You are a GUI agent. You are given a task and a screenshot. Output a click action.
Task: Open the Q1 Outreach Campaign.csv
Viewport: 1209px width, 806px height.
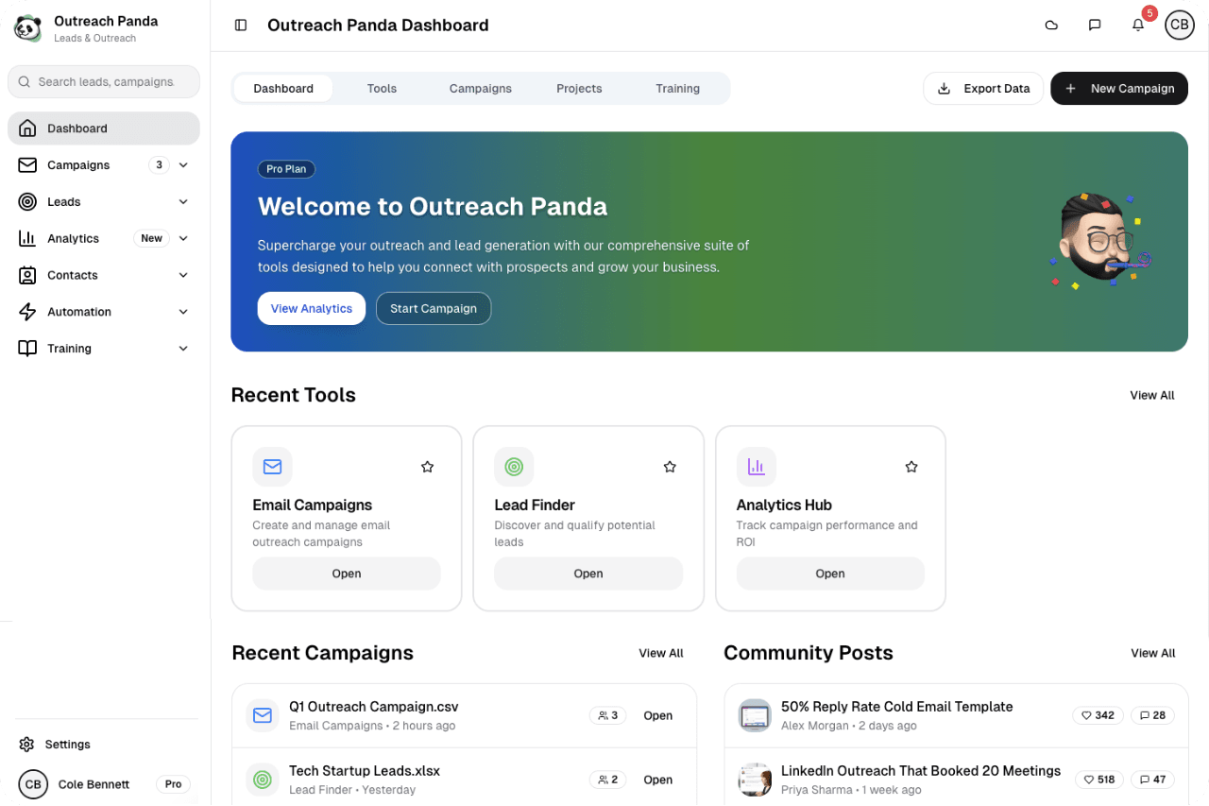click(657, 715)
